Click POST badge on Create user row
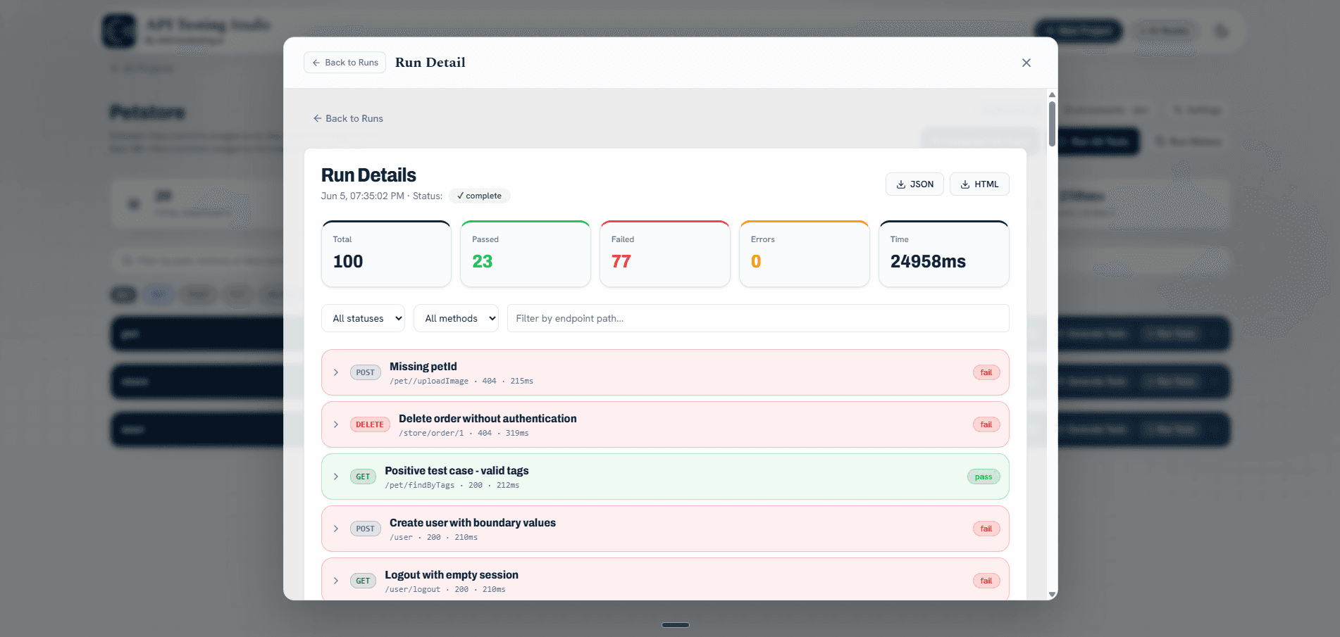 pos(366,529)
